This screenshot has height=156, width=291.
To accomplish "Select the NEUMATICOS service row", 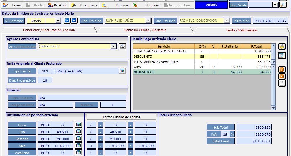I will pos(202,72).
